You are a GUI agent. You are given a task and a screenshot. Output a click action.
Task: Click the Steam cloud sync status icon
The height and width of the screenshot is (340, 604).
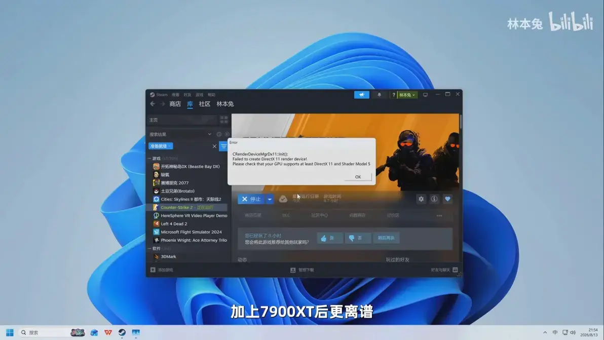click(x=283, y=199)
